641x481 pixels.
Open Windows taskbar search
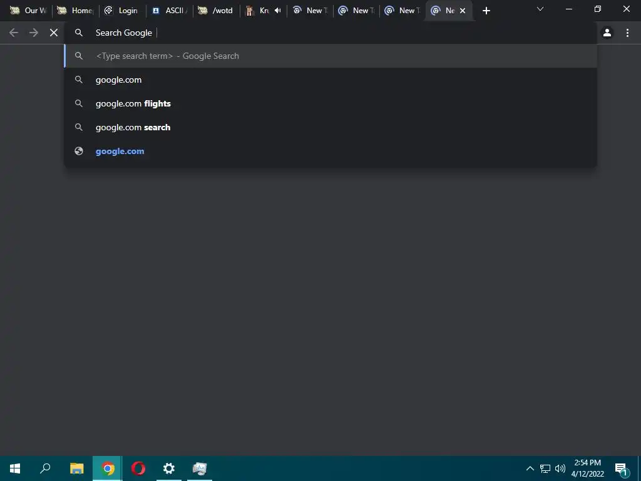45,468
